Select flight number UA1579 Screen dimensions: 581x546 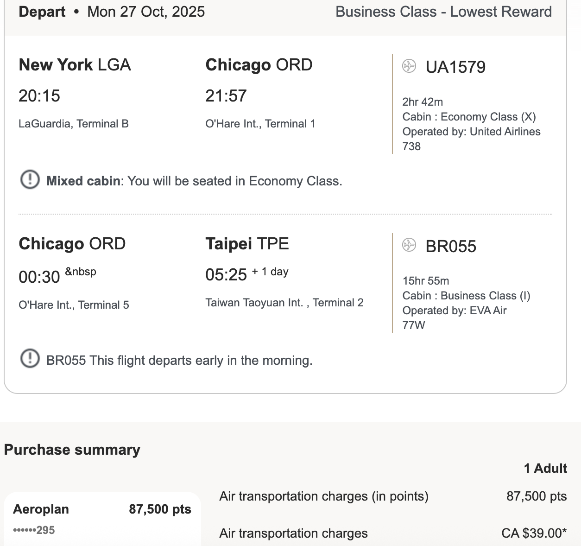(455, 67)
